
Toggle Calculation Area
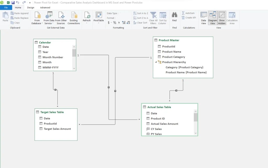[x=232, y=18]
